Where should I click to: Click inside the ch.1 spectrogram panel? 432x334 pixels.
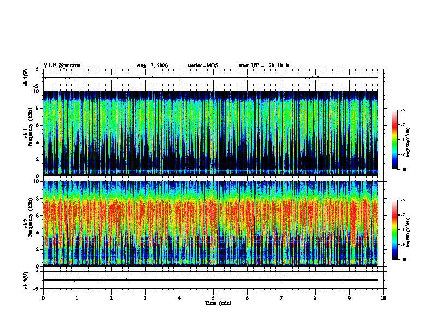coord(211,133)
